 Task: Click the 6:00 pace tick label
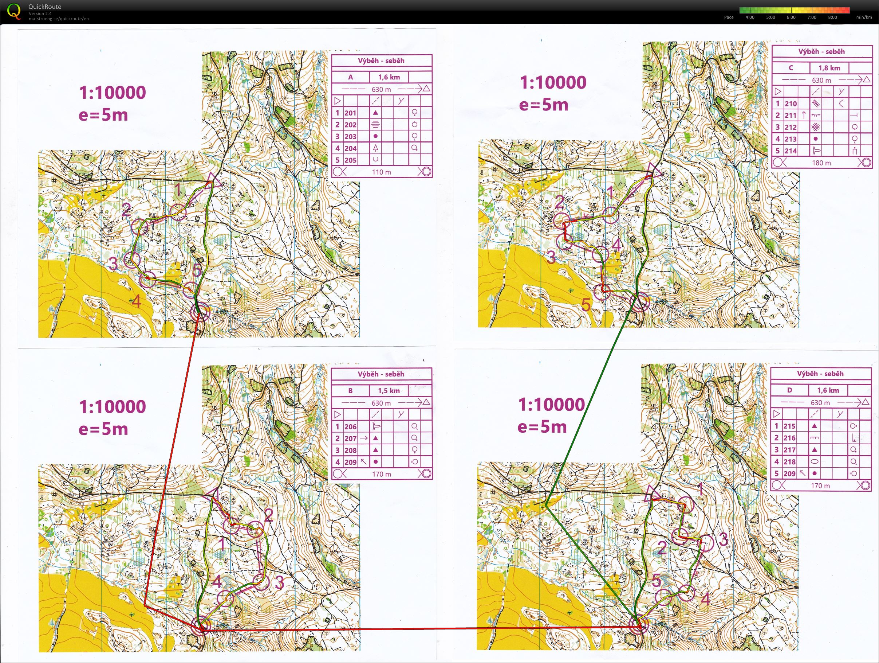(x=791, y=17)
